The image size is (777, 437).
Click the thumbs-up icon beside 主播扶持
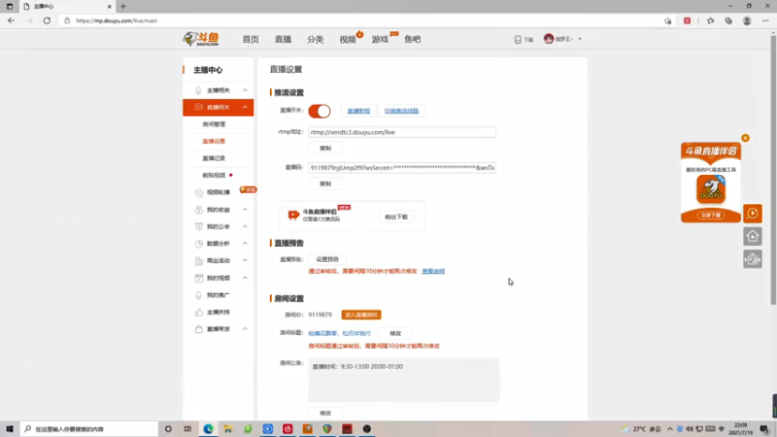pos(199,312)
